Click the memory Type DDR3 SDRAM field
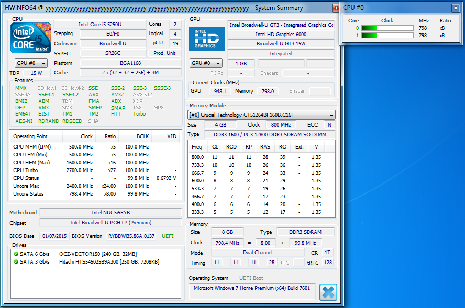465x308 pixels. pyautogui.click(x=305, y=232)
